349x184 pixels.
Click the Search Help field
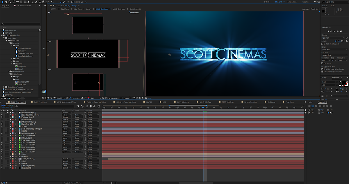(x=336, y=2)
